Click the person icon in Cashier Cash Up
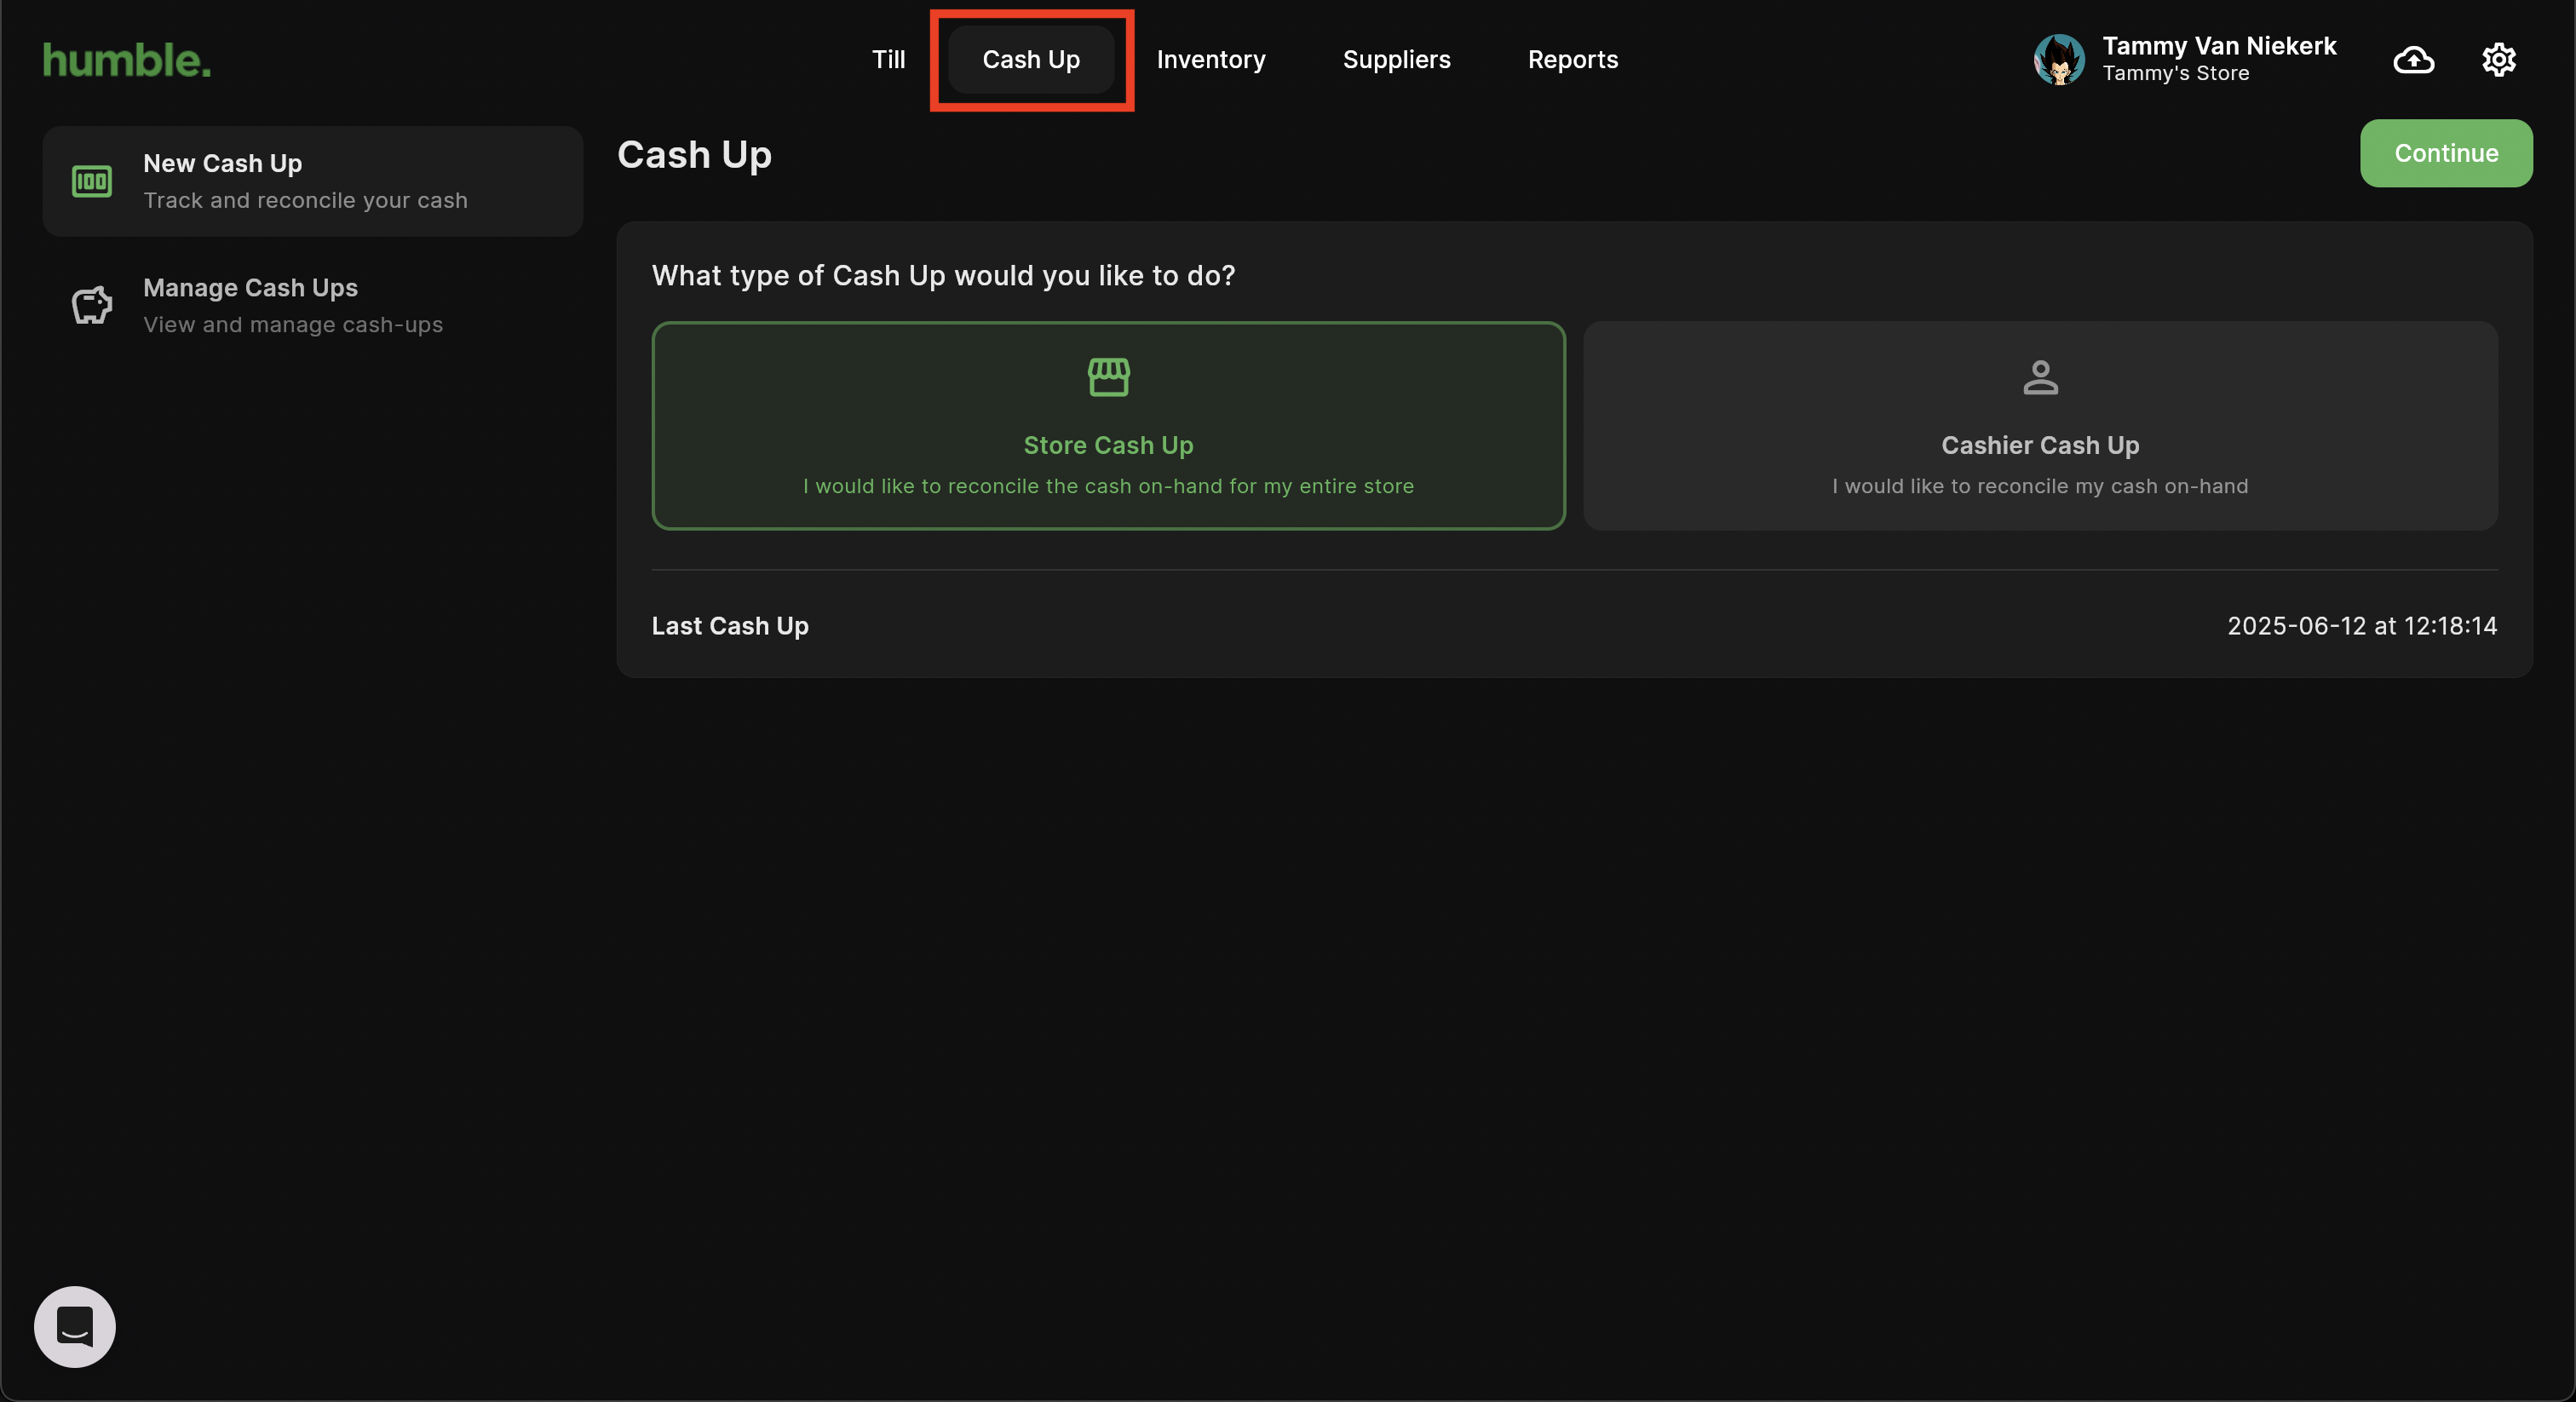 [x=2040, y=377]
